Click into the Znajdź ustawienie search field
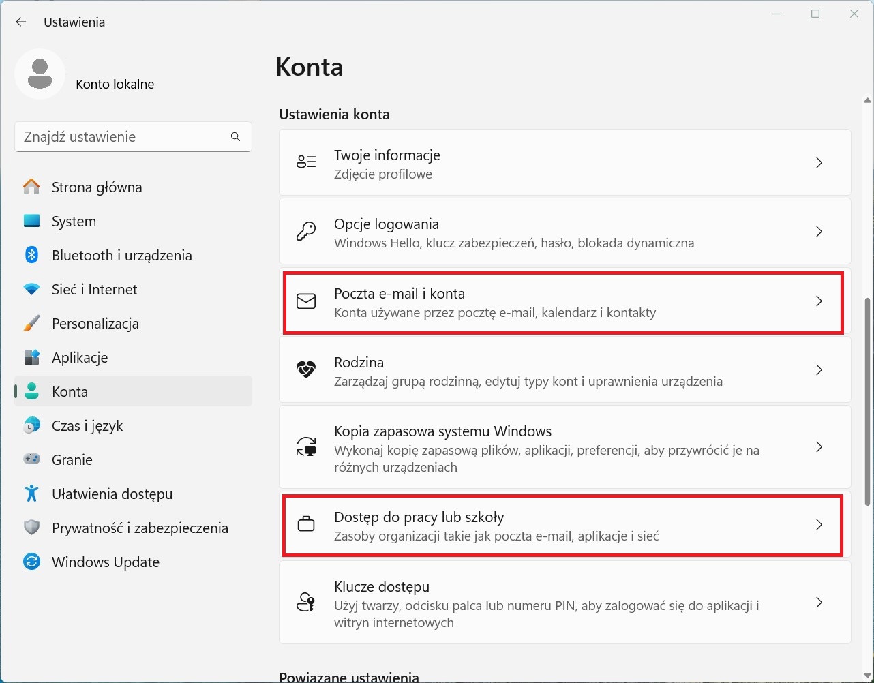The height and width of the screenshot is (683, 874). click(x=133, y=137)
